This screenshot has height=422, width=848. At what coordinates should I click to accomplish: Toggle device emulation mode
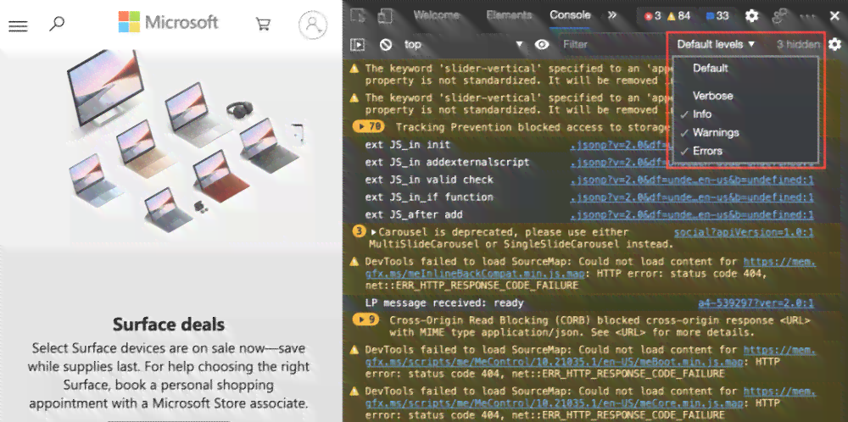pos(385,15)
